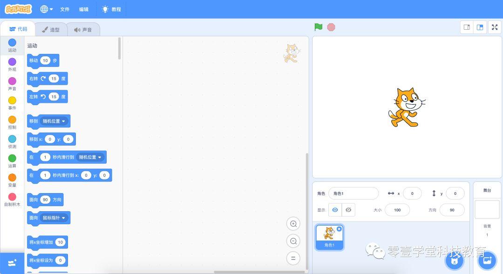Delete 角色1 with the x button
Viewport: 503px width, 274px height.
click(x=339, y=229)
